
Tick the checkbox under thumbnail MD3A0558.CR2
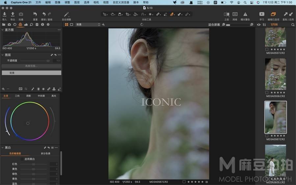pyautogui.click(x=267, y=93)
